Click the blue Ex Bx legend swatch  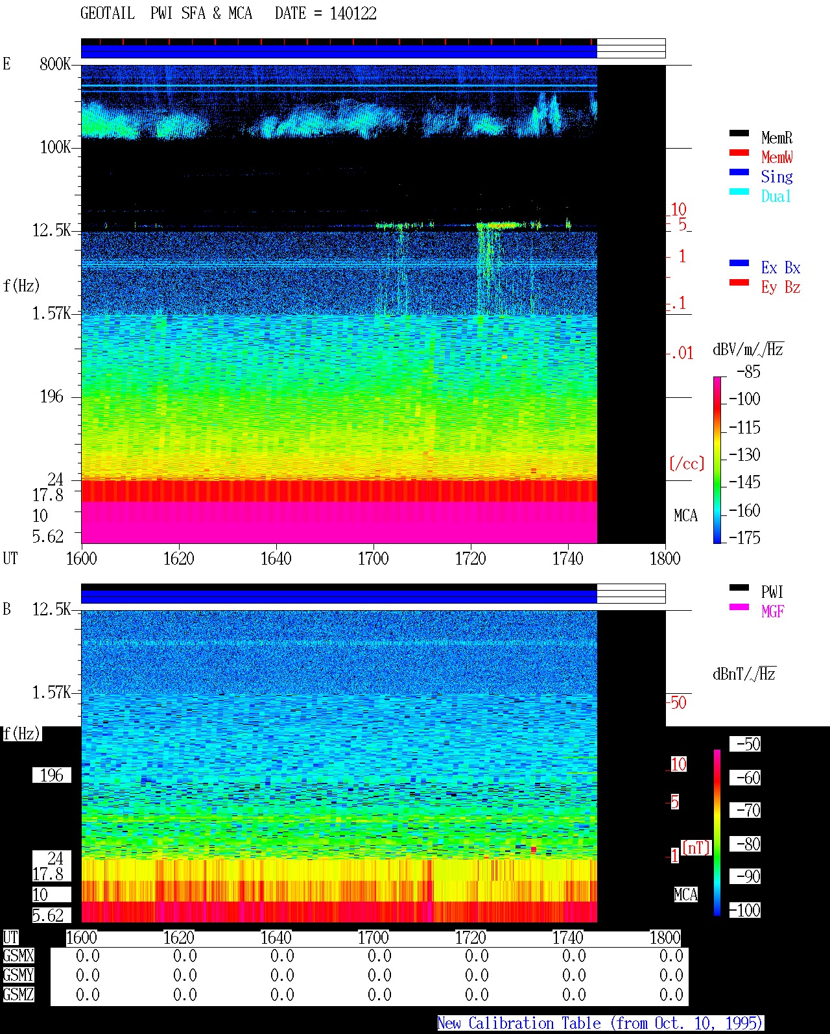point(739,264)
